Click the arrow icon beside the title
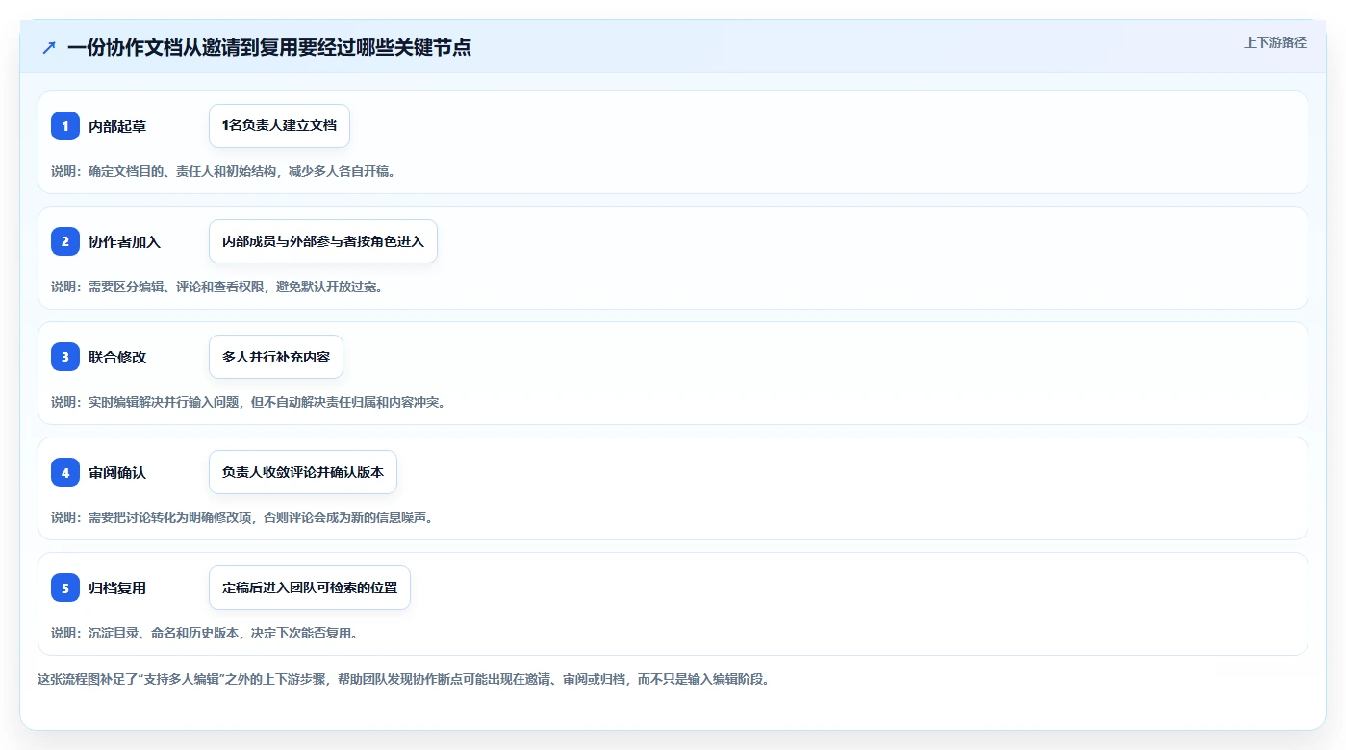The width and height of the screenshot is (1346, 750). 49,47
